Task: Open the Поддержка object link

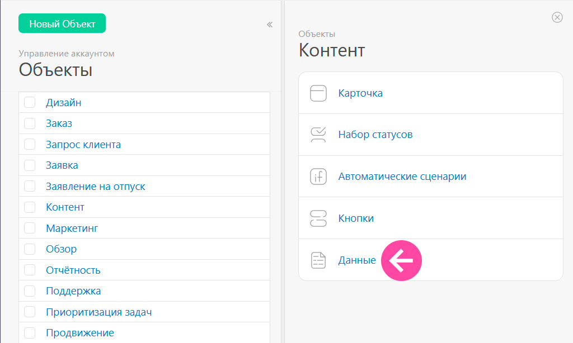Action: (73, 291)
